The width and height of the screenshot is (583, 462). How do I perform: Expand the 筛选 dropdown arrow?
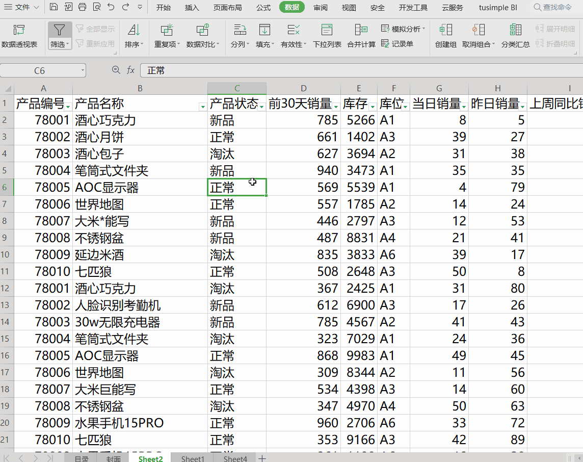pyautogui.click(x=68, y=44)
